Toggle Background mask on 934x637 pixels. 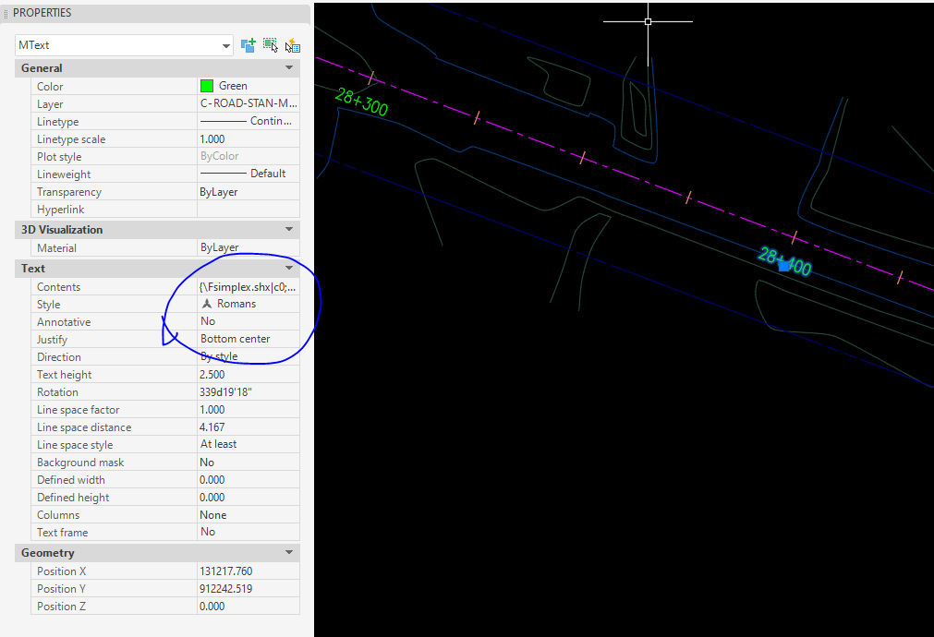click(248, 462)
